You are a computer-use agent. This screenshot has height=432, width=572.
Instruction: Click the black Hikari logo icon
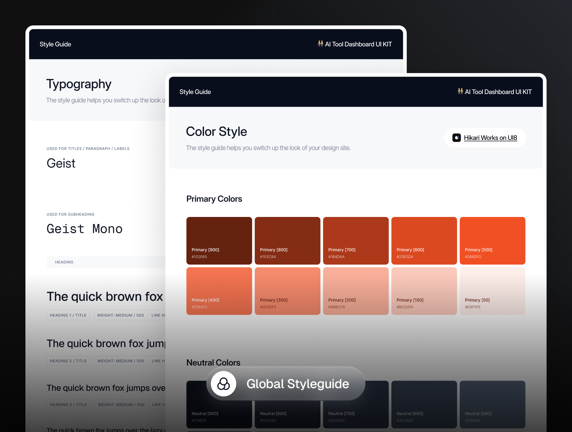(x=457, y=138)
